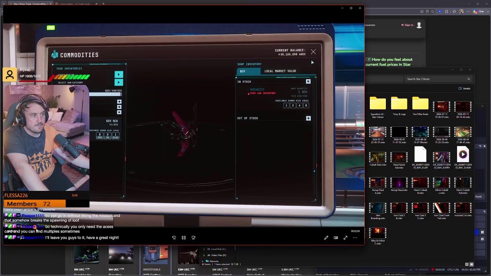This screenshot has height=276, width=491.
Task: Select the Cobalt Start.mkv file
Action: 378,159
